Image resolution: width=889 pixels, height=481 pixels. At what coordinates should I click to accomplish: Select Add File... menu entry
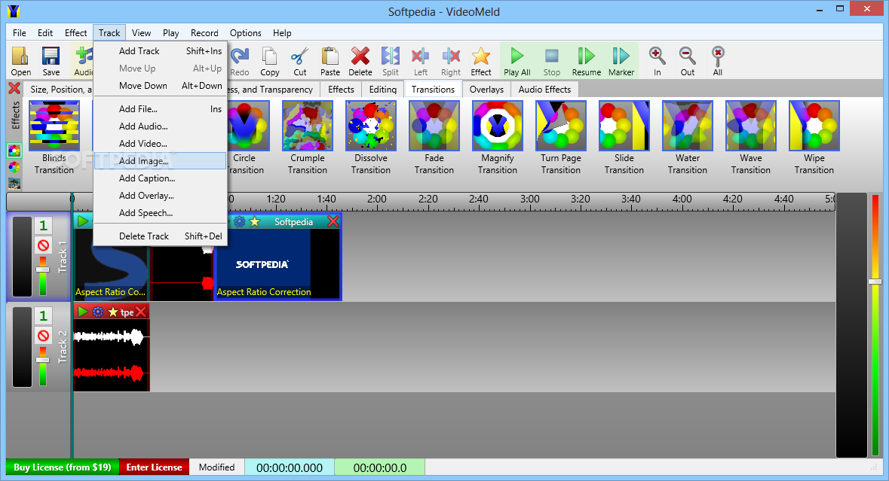(x=161, y=108)
